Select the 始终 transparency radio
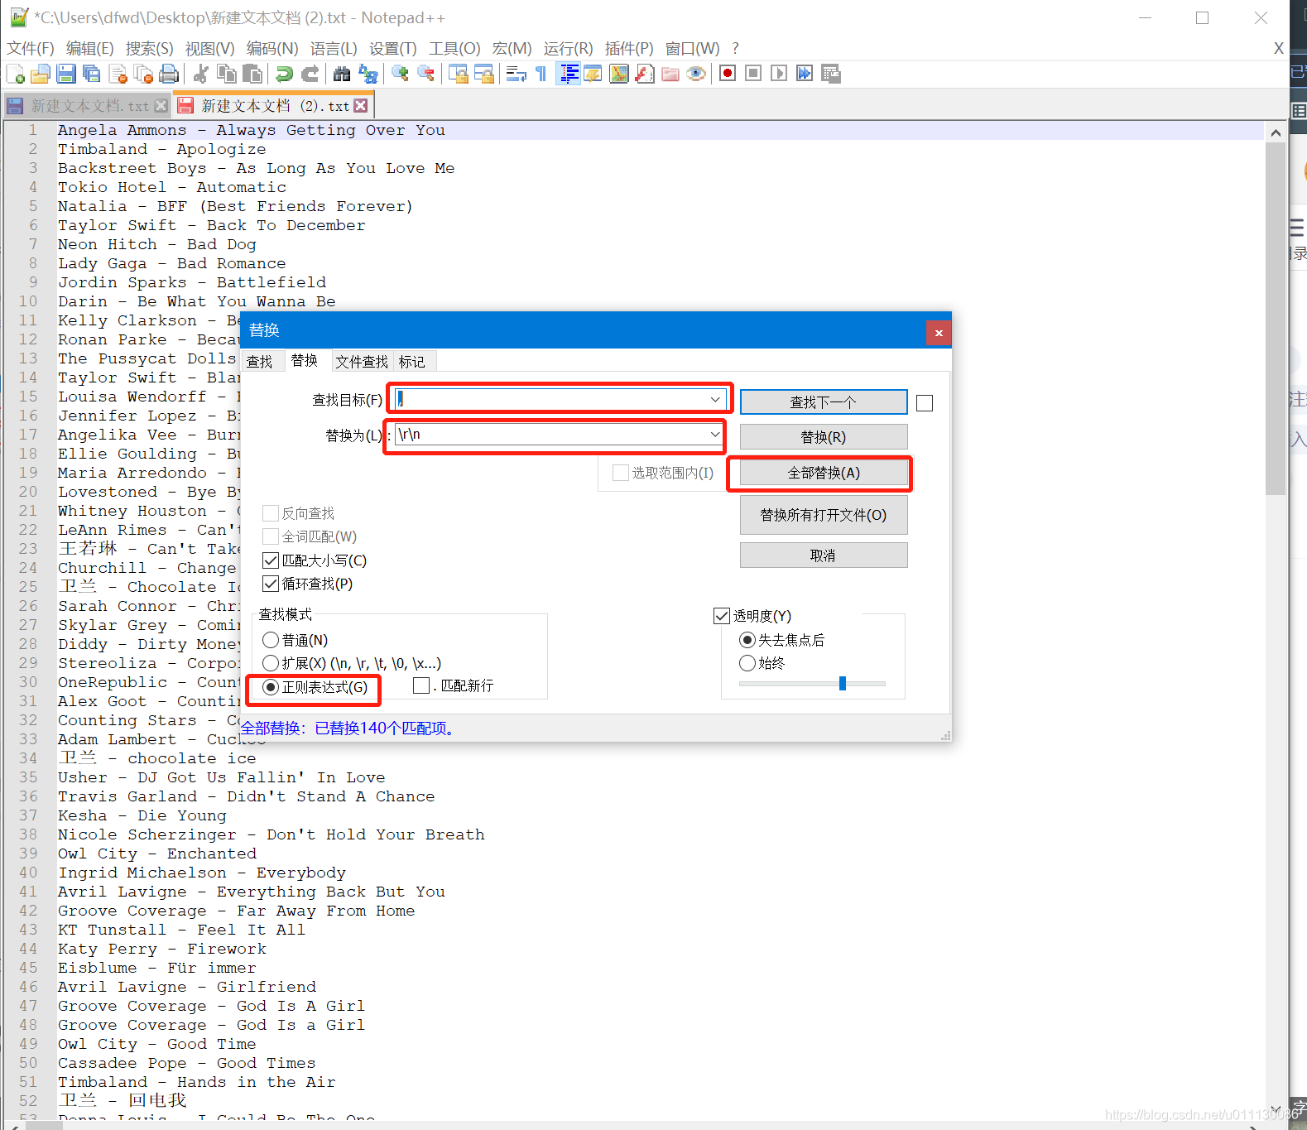The height and width of the screenshot is (1130, 1307). (747, 663)
